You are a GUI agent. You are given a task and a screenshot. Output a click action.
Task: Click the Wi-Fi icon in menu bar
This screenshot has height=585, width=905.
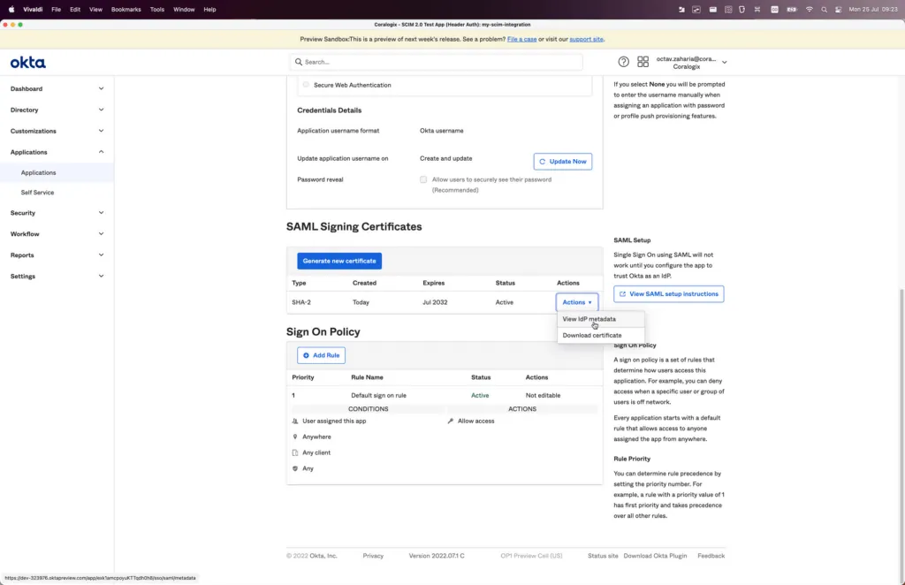809,9
